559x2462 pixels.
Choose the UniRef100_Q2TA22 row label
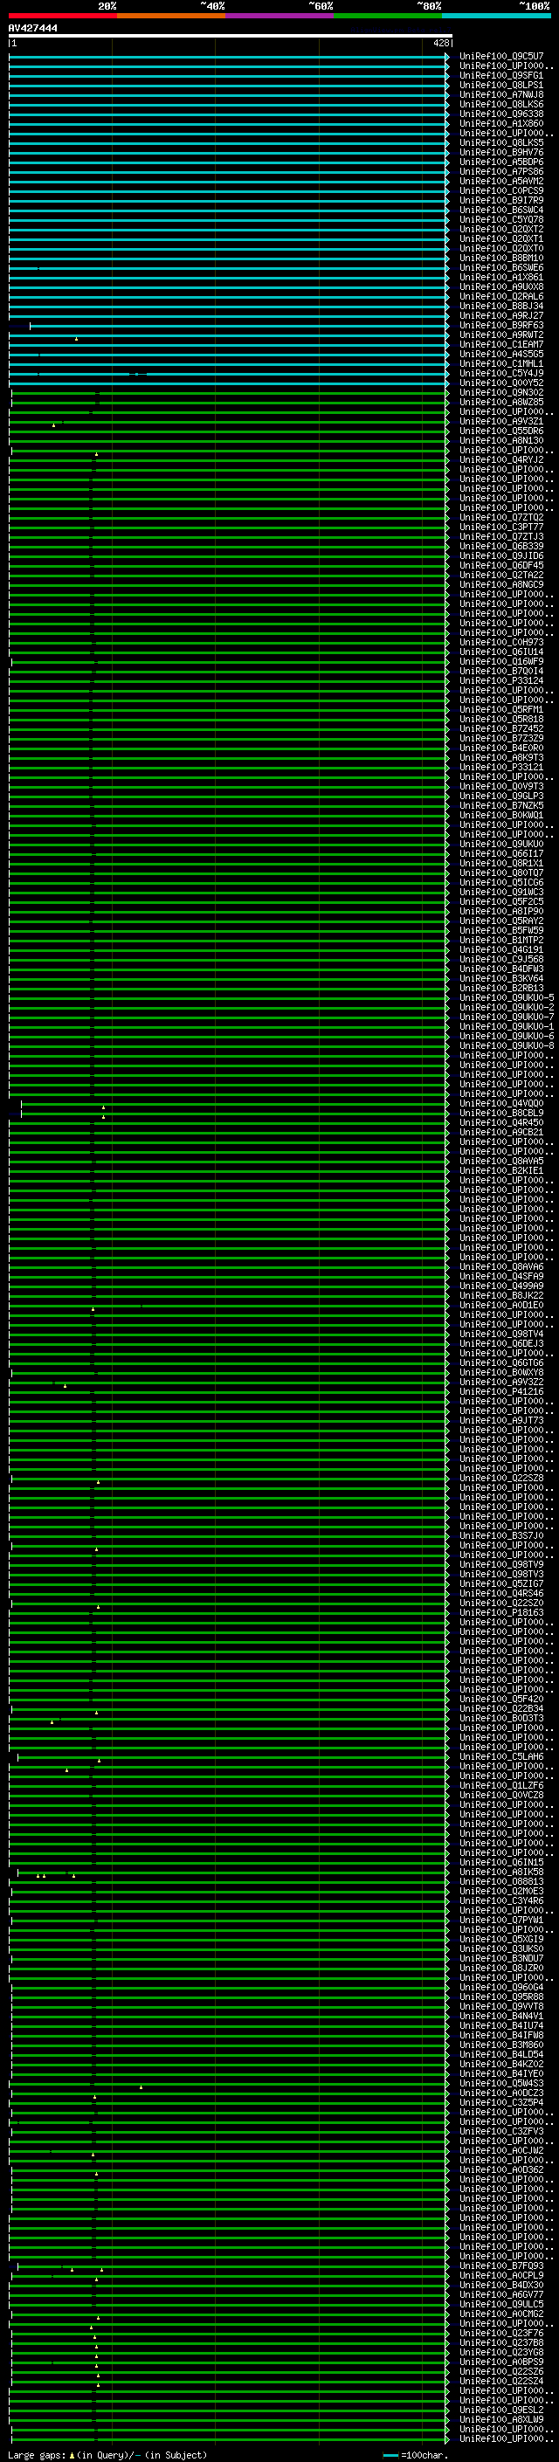500,575
